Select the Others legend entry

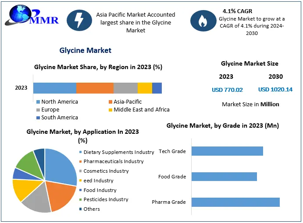pos(91,209)
